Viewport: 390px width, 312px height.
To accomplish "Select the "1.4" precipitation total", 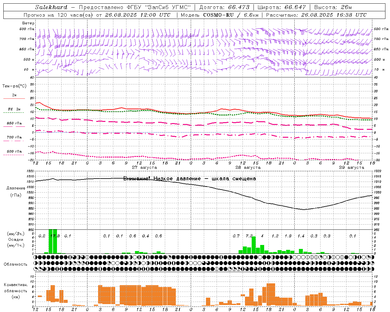I will click(301, 236).
